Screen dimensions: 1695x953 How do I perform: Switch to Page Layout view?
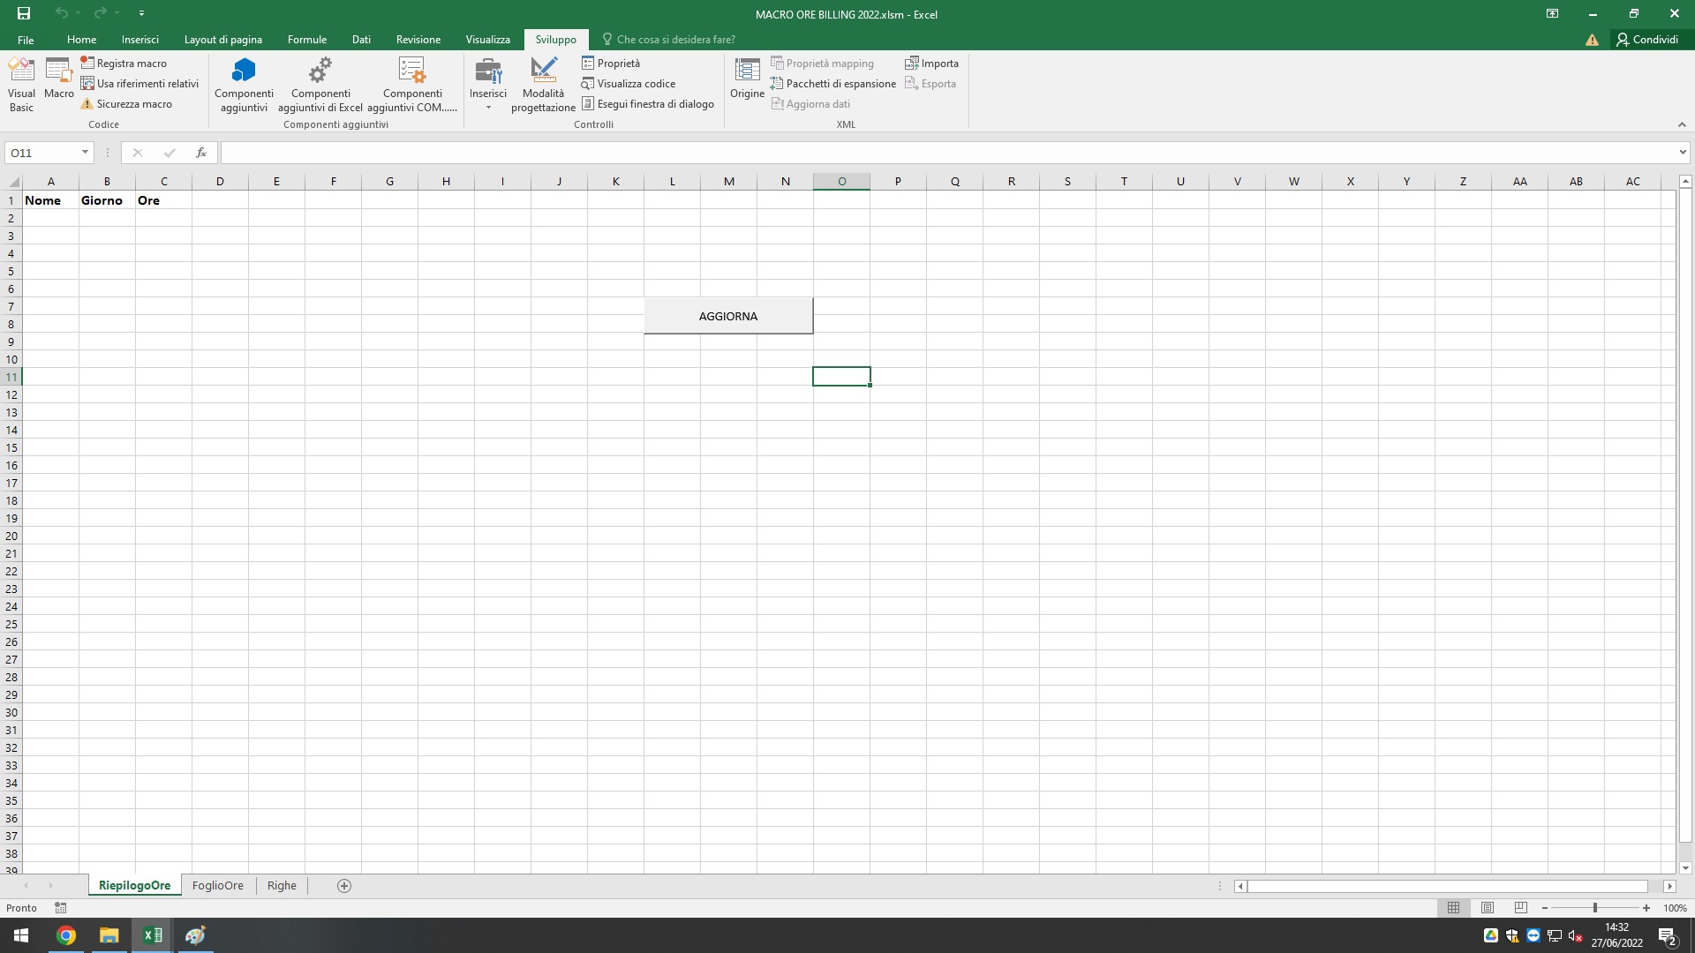point(1488,908)
